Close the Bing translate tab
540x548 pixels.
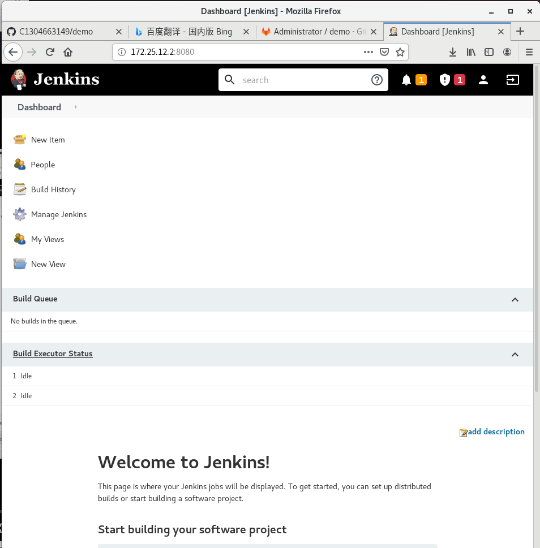click(x=246, y=32)
